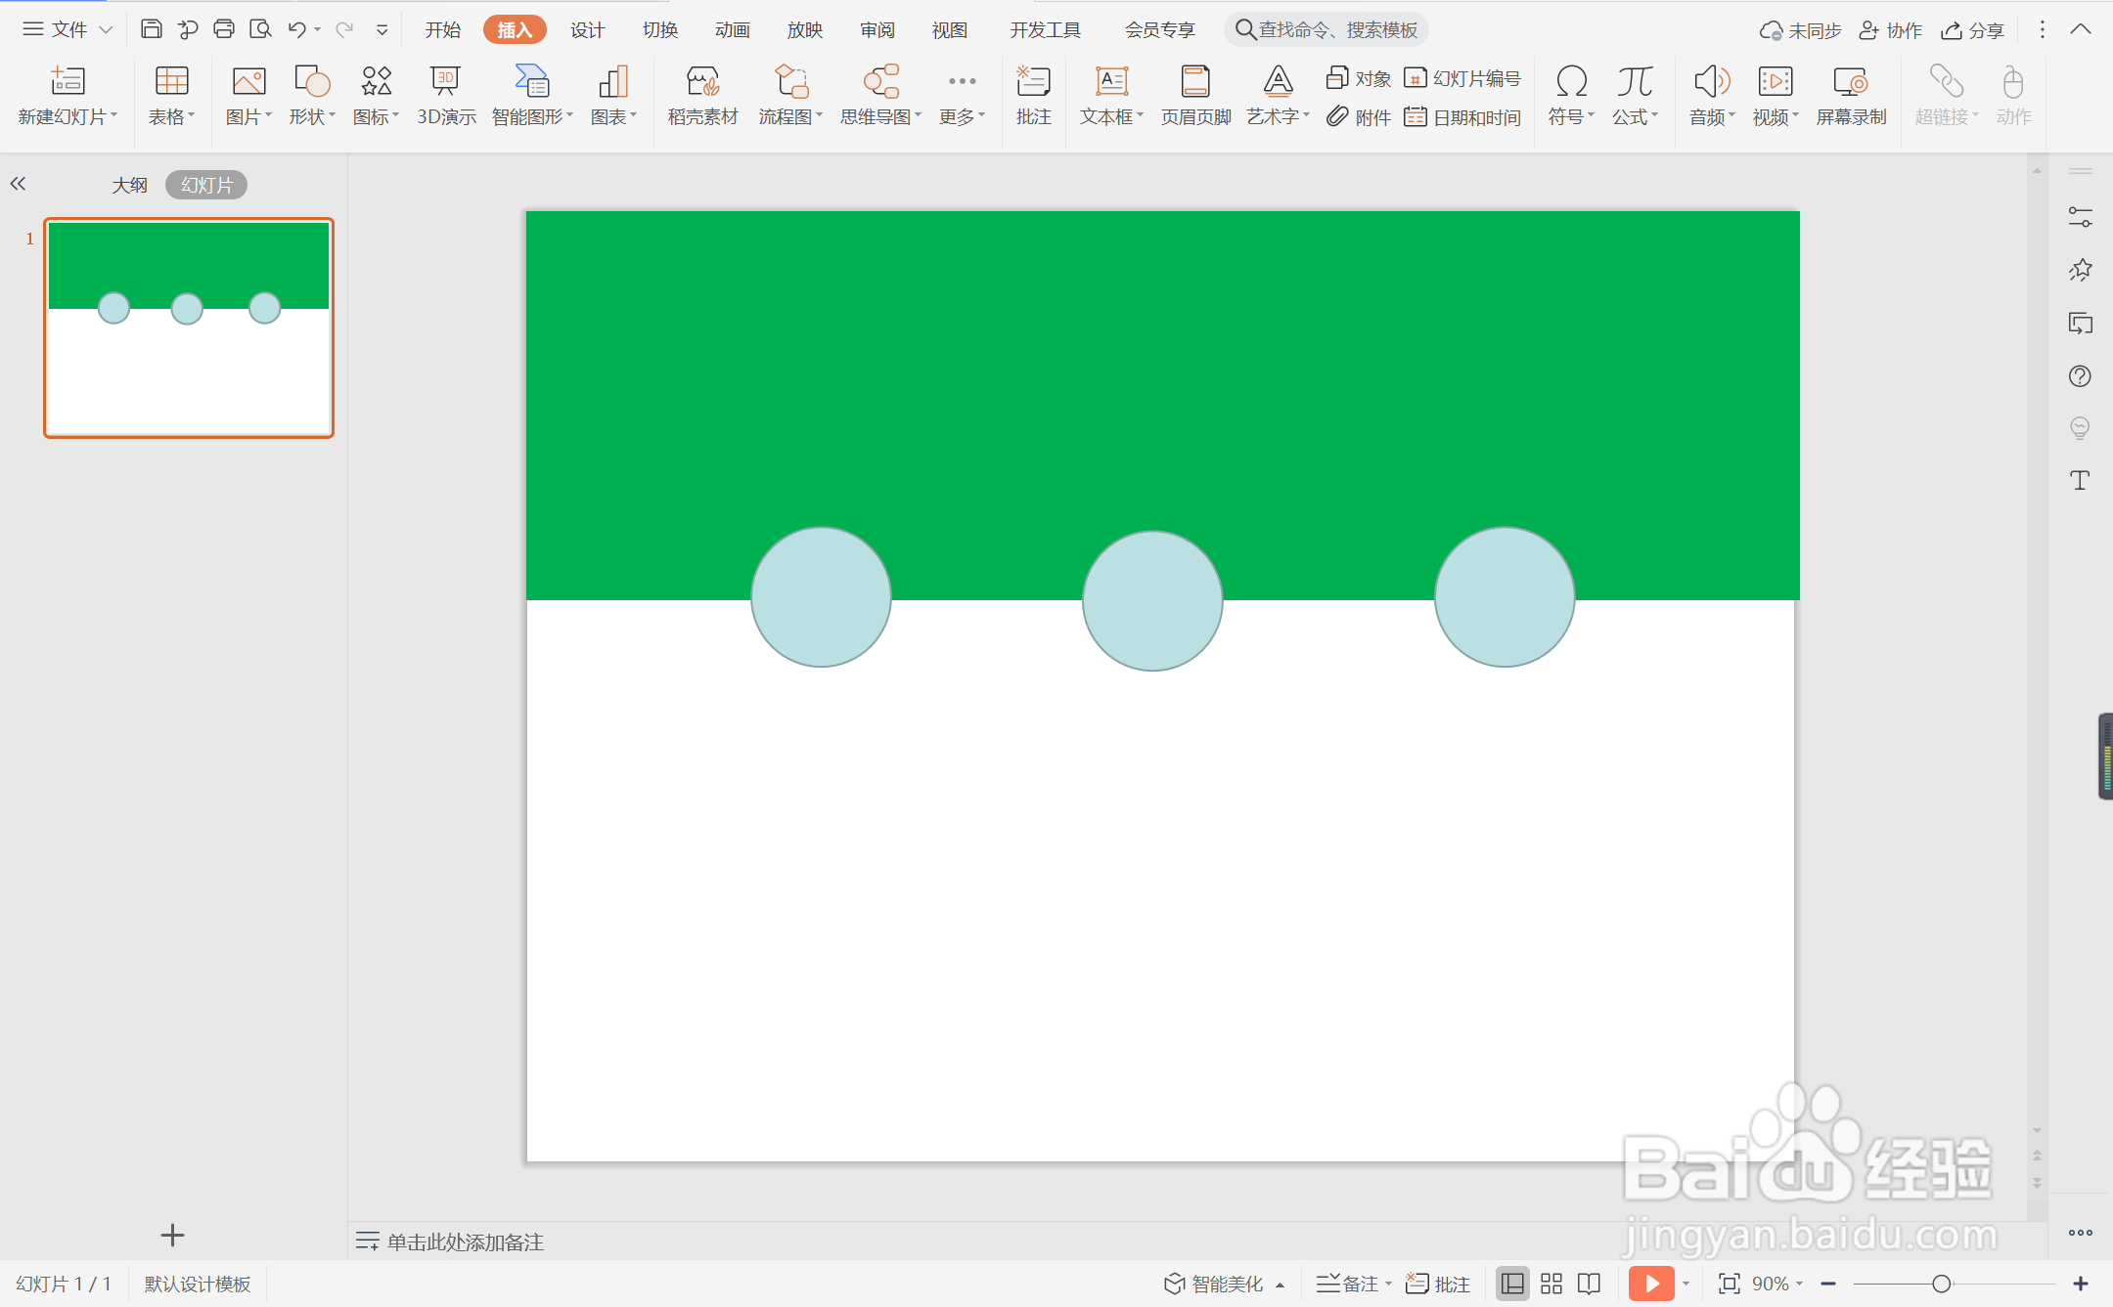This screenshot has height=1307, width=2113.
Task: Switch to slide sorter grid view
Action: pos(1551,1284)
